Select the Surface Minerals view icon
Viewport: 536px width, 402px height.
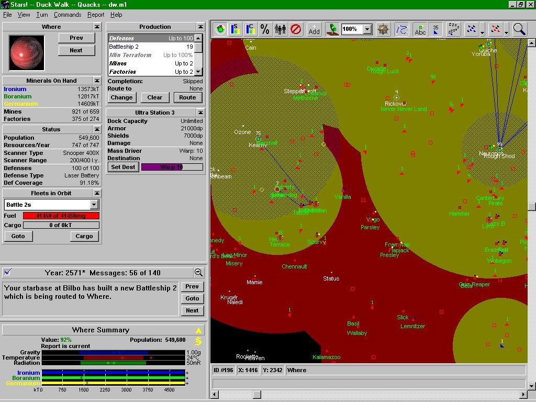[x=235, y=29]
